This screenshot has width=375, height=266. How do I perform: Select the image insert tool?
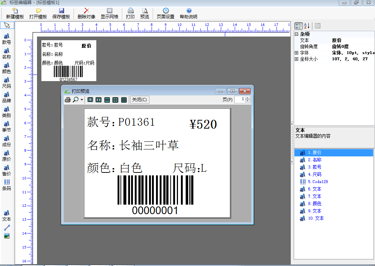pyautogui.click(x=7, y=236)
